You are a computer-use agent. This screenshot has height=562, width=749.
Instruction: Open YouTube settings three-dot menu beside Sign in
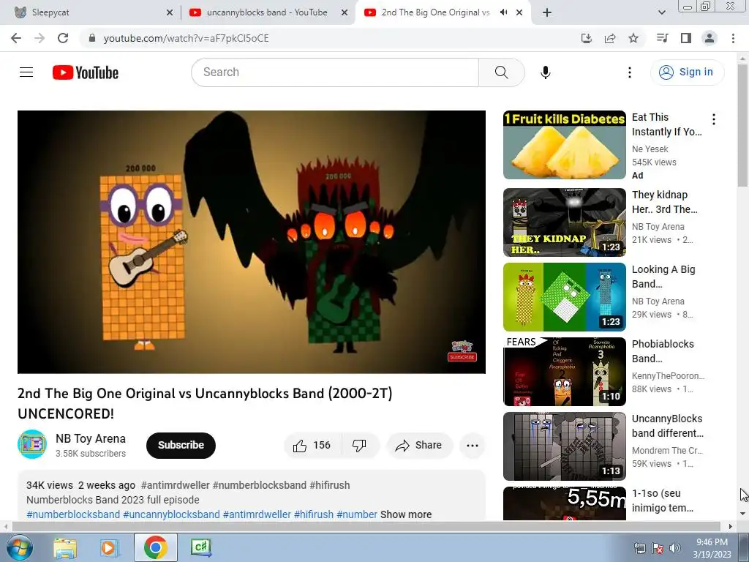(630, 72)
